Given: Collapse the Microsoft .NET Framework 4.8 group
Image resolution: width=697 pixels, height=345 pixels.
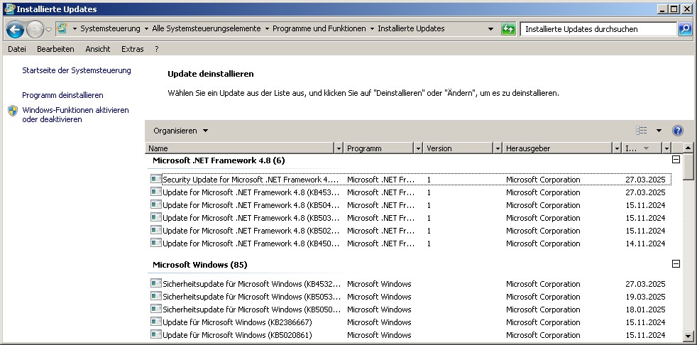Looking at the screenshot, I should 676,159.
